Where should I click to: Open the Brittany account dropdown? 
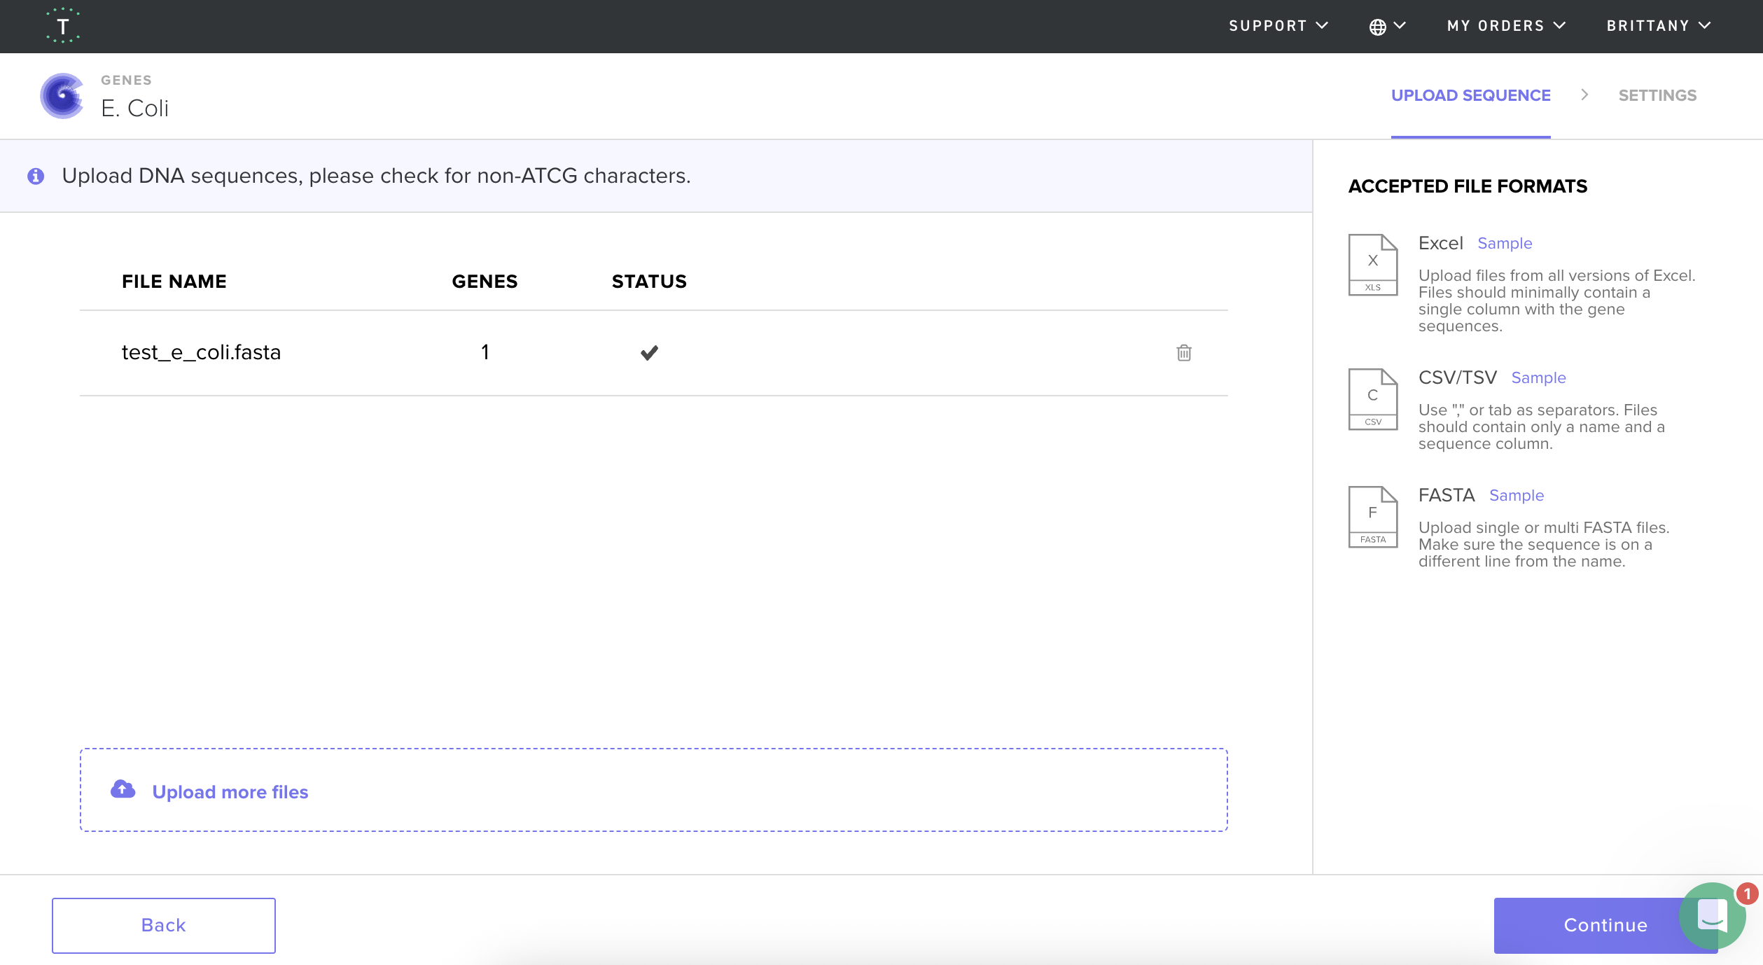click(x=1658, y=26)
